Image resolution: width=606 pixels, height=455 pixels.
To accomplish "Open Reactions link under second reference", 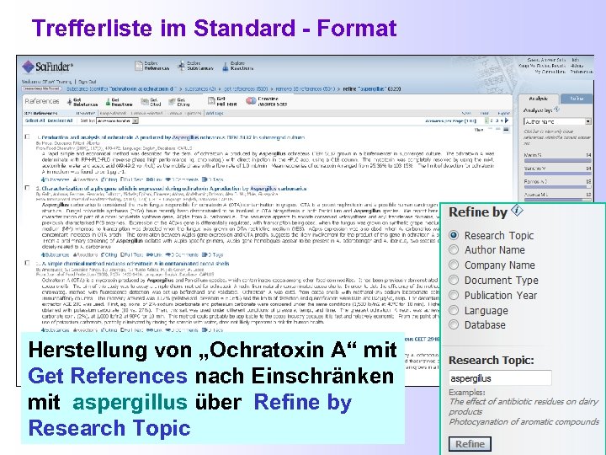I will (x=85, y=254).
